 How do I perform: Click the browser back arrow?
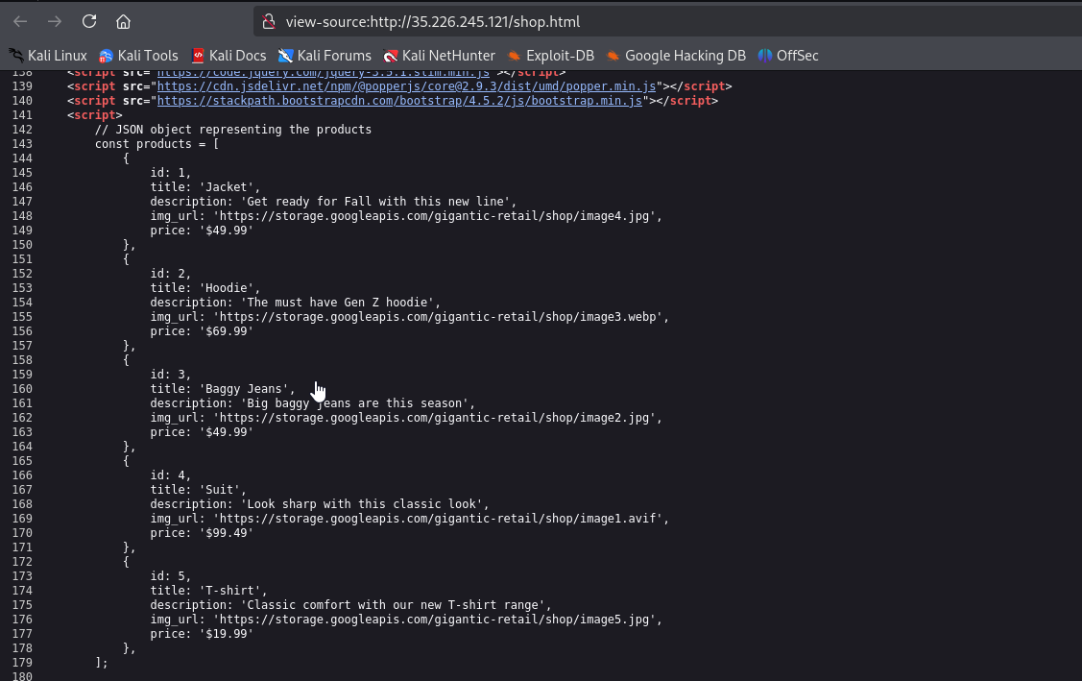point(20,21)
